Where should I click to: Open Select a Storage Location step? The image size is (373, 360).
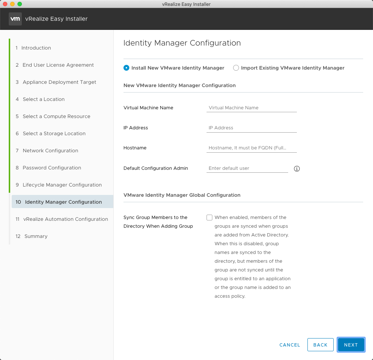pyautogui.click(x=50, y=133)
